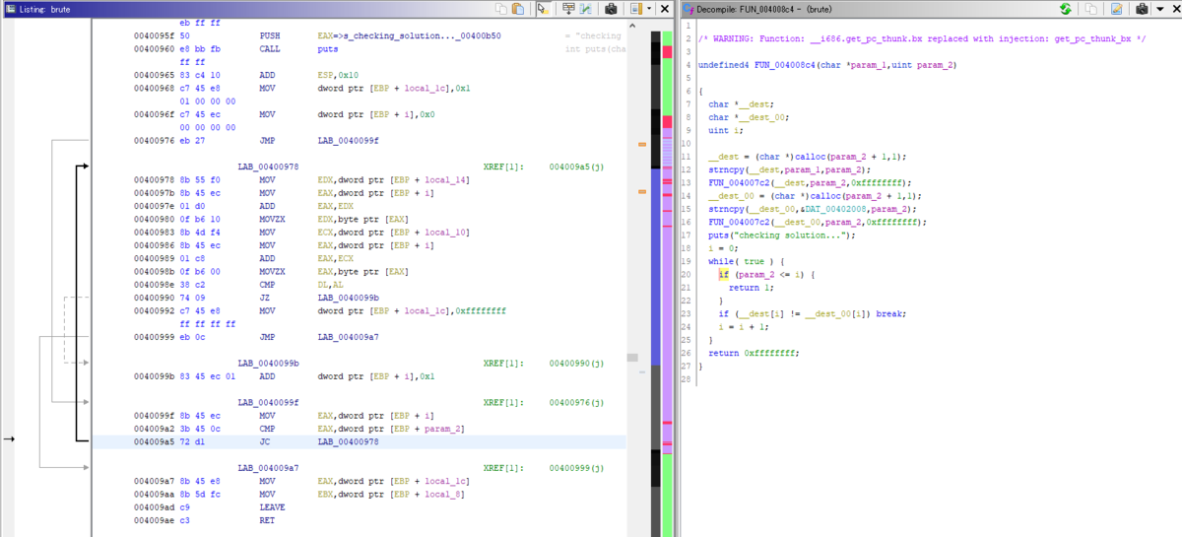Viewport: 1182px width, 537px height.
Task: Follow XREF 004009a5(j) reference
Action: point(576,168)
